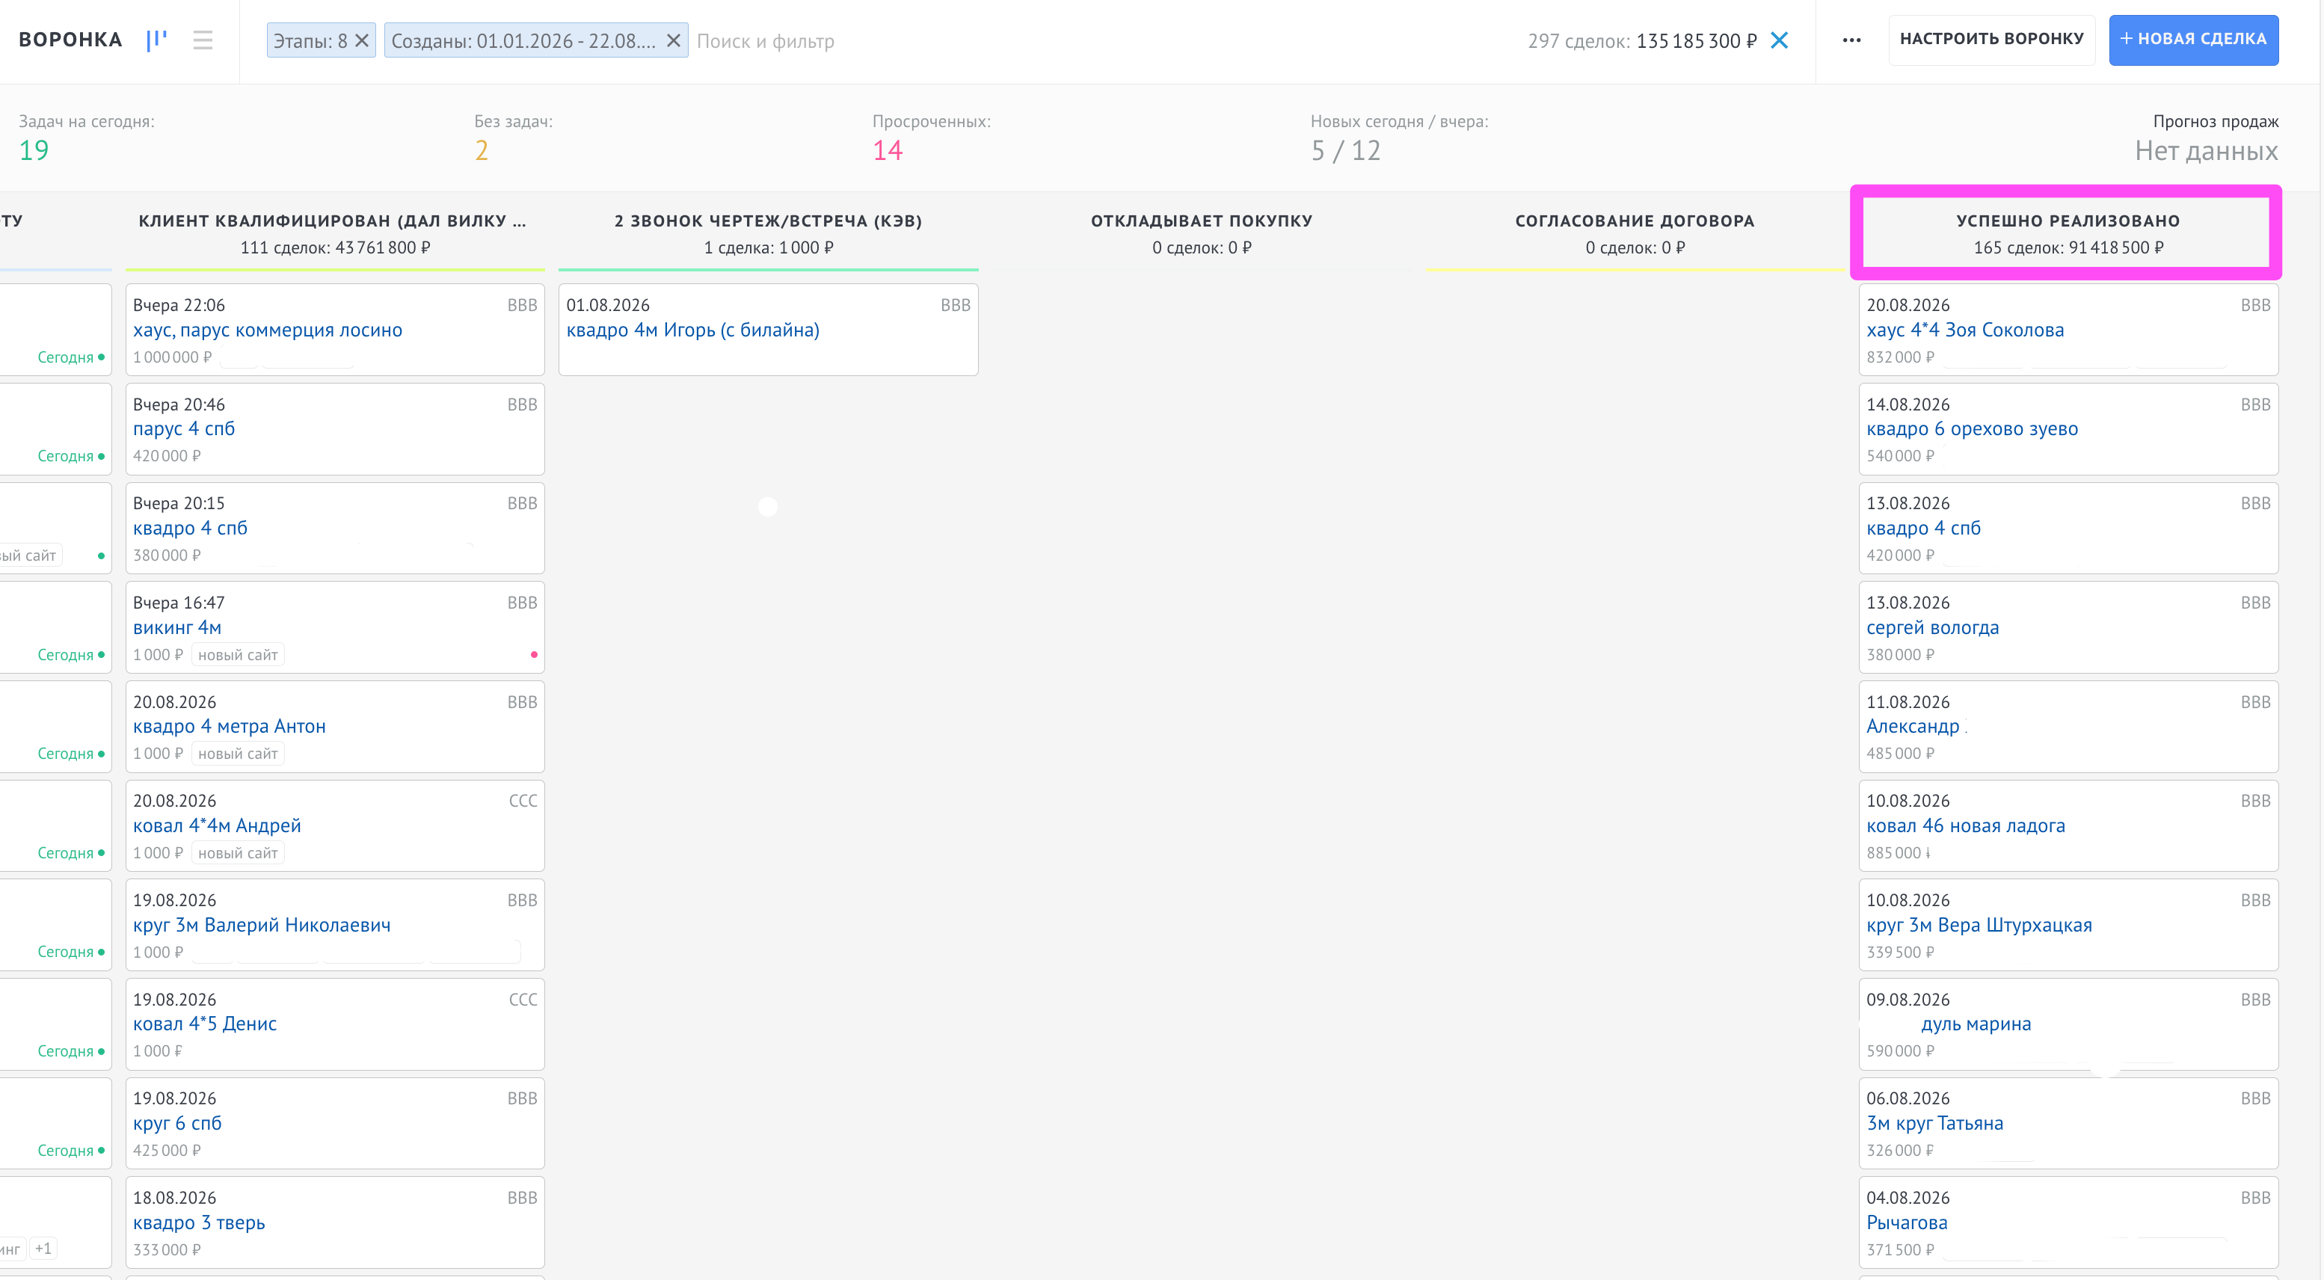Click новый сайт tag on викинг 4м
This screenshot has width=2324, height=1280.
click(239, 655)
